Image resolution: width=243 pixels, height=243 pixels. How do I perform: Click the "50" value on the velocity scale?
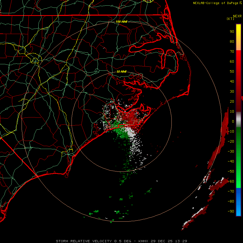click(x=232, y=72)
